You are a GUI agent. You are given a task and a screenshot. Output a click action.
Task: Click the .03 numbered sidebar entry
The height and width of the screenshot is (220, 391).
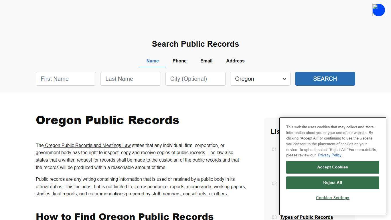point(274,217)
